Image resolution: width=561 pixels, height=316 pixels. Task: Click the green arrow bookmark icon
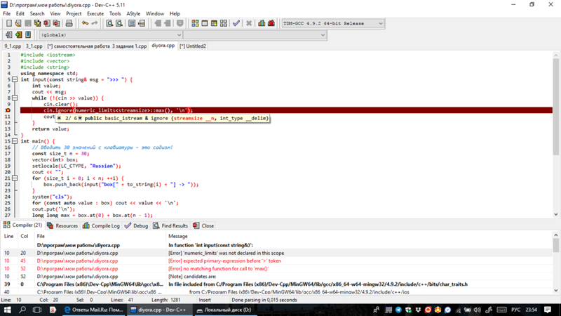click(x=18, y=34)
